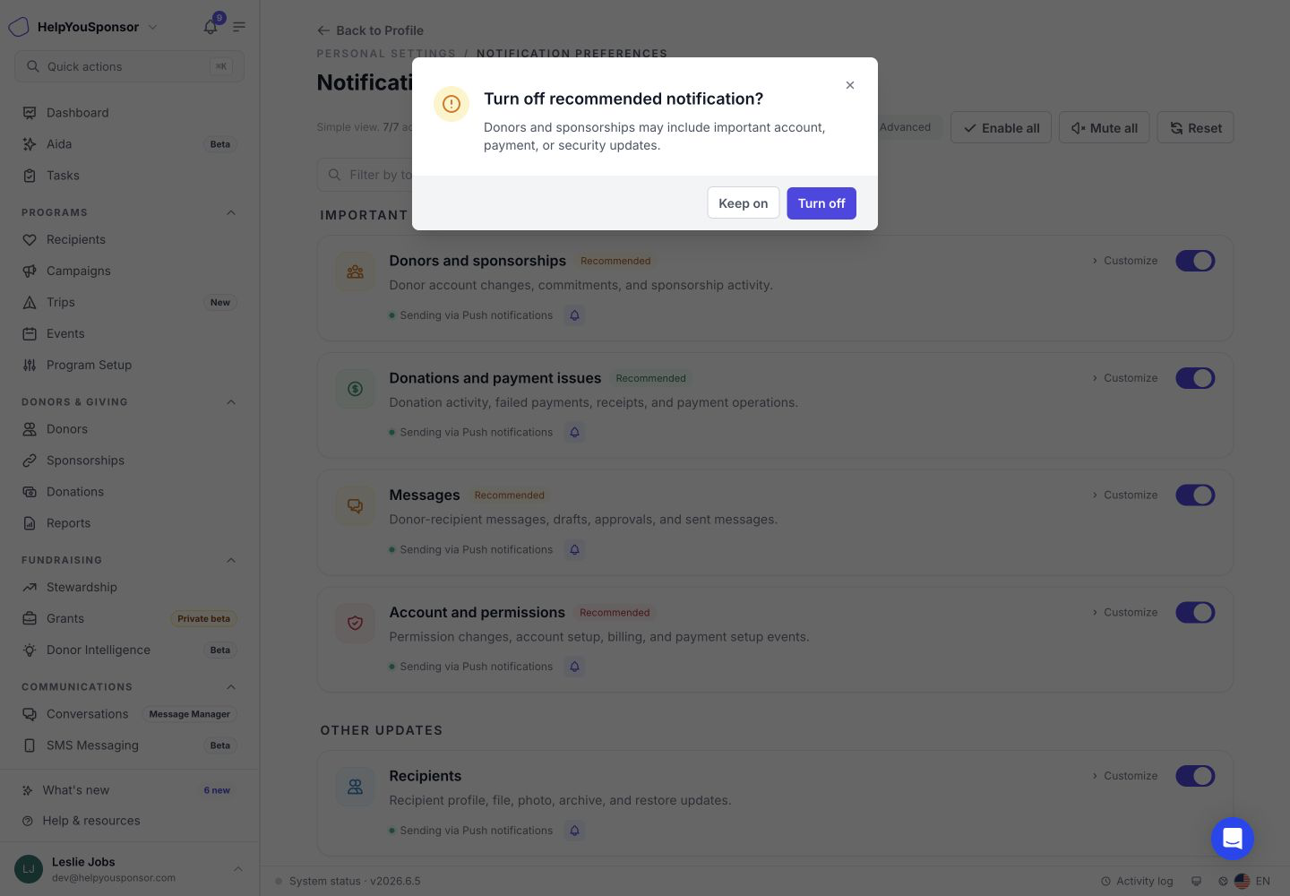Expand Customize for Donors and sponsorships
Viewport: 1290px width, 896px height.
coord(1124,261)
